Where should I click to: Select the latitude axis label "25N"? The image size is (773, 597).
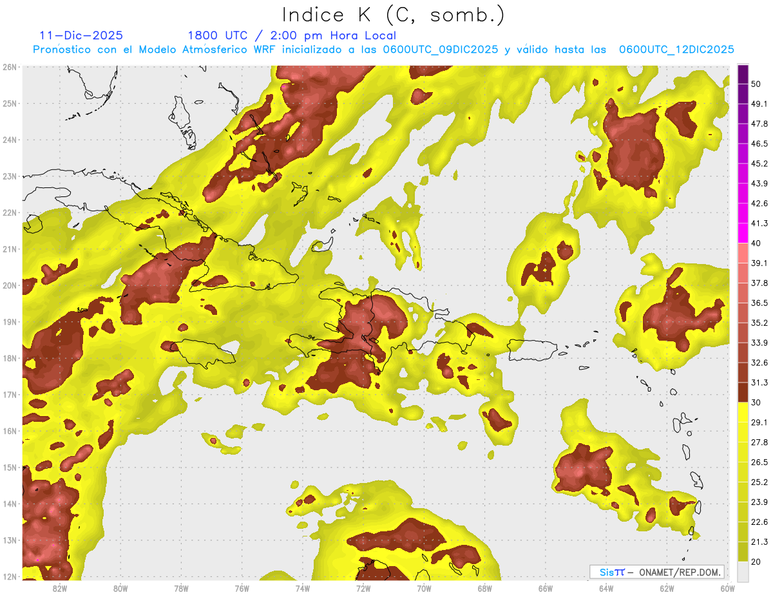10,104
